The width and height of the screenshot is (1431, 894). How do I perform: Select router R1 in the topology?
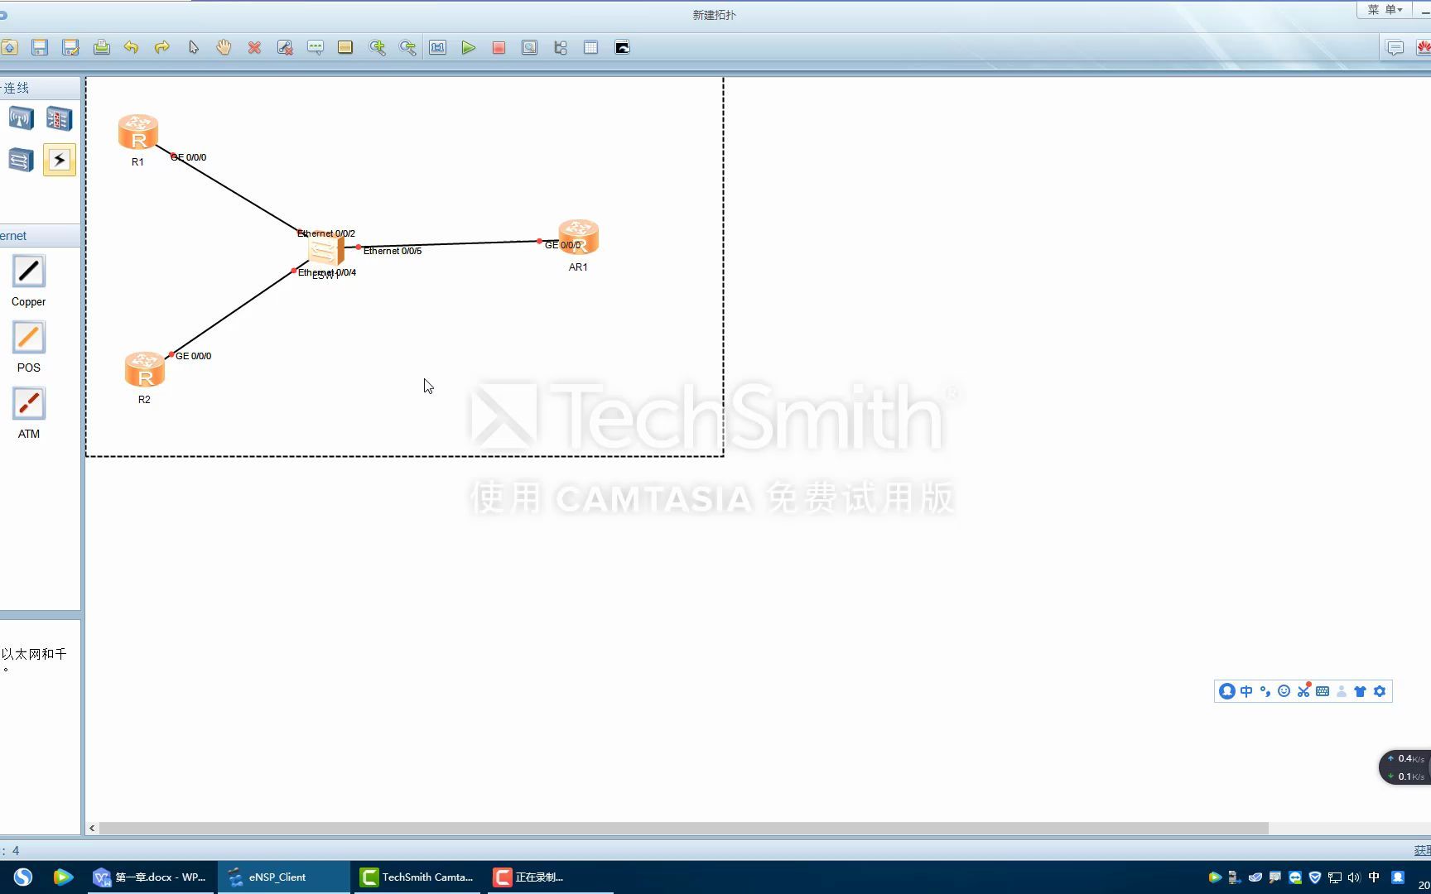(x=137, y=132)
